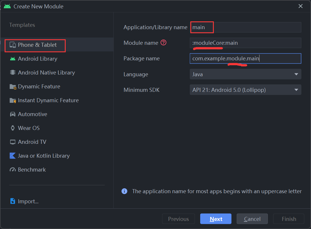Click the info icon near the bottom hint

pos(124,191)
